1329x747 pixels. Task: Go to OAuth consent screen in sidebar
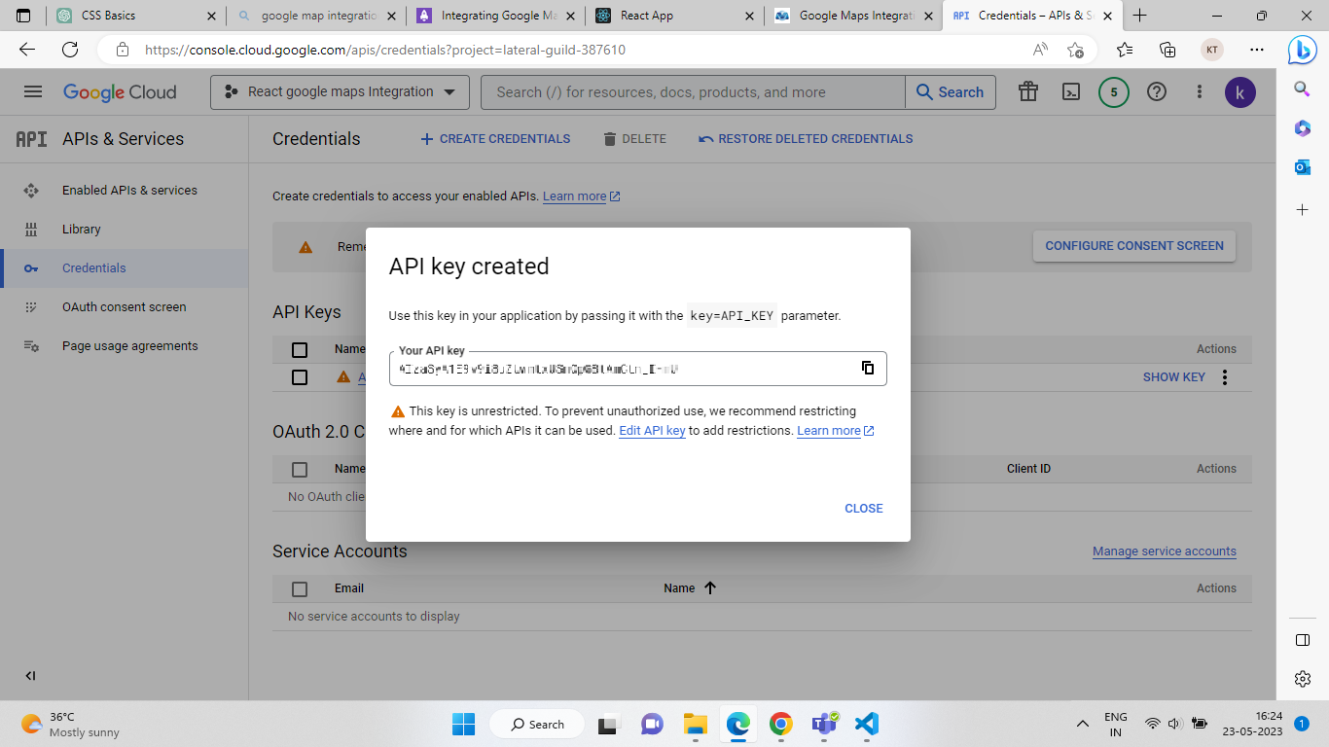tap(124, 307)
